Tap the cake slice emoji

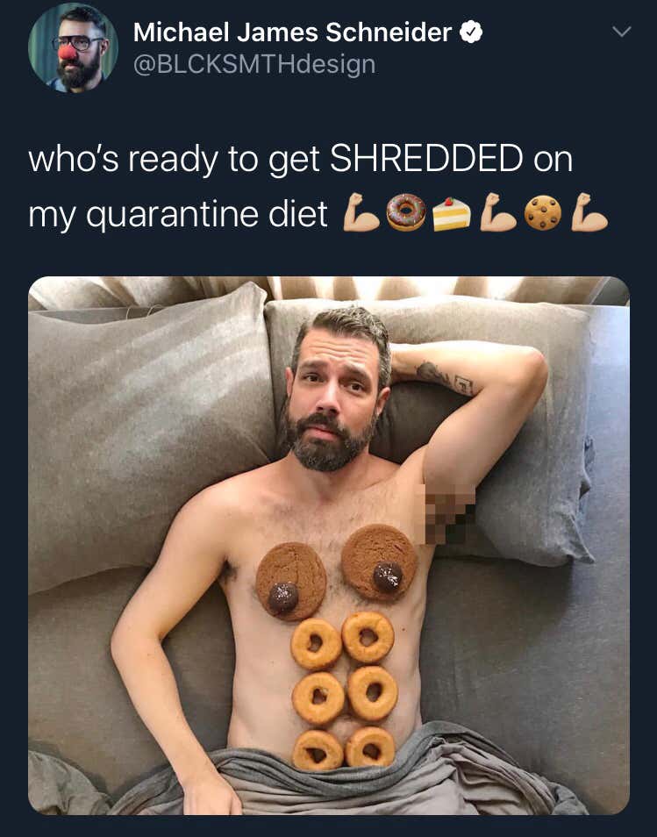452,213
